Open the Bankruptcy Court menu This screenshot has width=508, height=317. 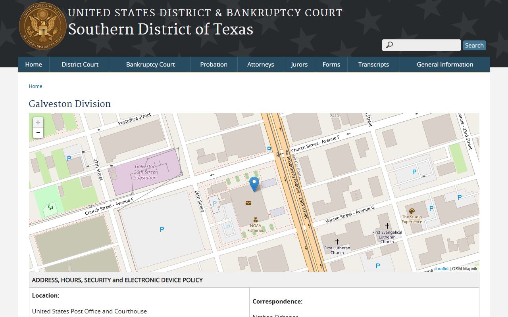[150, 65]
